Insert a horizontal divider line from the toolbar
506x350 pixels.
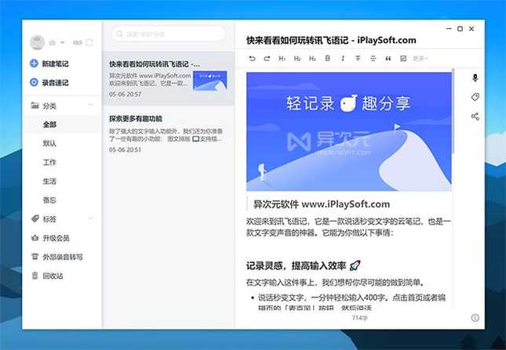[x=373, y=58]
